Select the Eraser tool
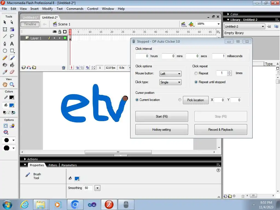The image size is (280, 210). [x=12, y=72]
